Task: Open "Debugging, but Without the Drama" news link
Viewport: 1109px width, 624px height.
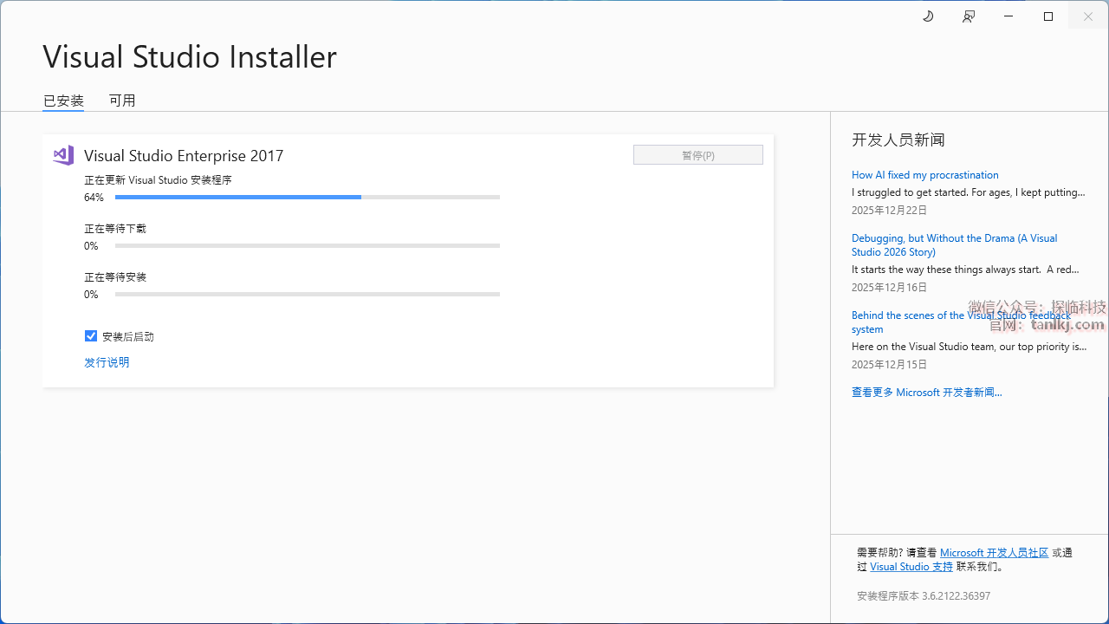Action: coord(954,244)
